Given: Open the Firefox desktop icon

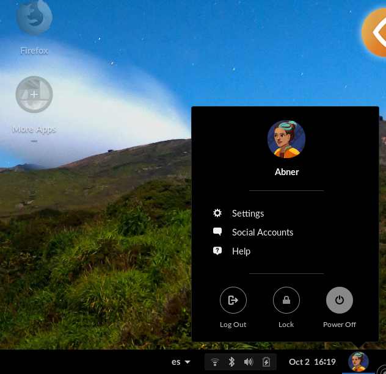Looking at the screenshot, I should pyautogui.click(x=34, y=16).
